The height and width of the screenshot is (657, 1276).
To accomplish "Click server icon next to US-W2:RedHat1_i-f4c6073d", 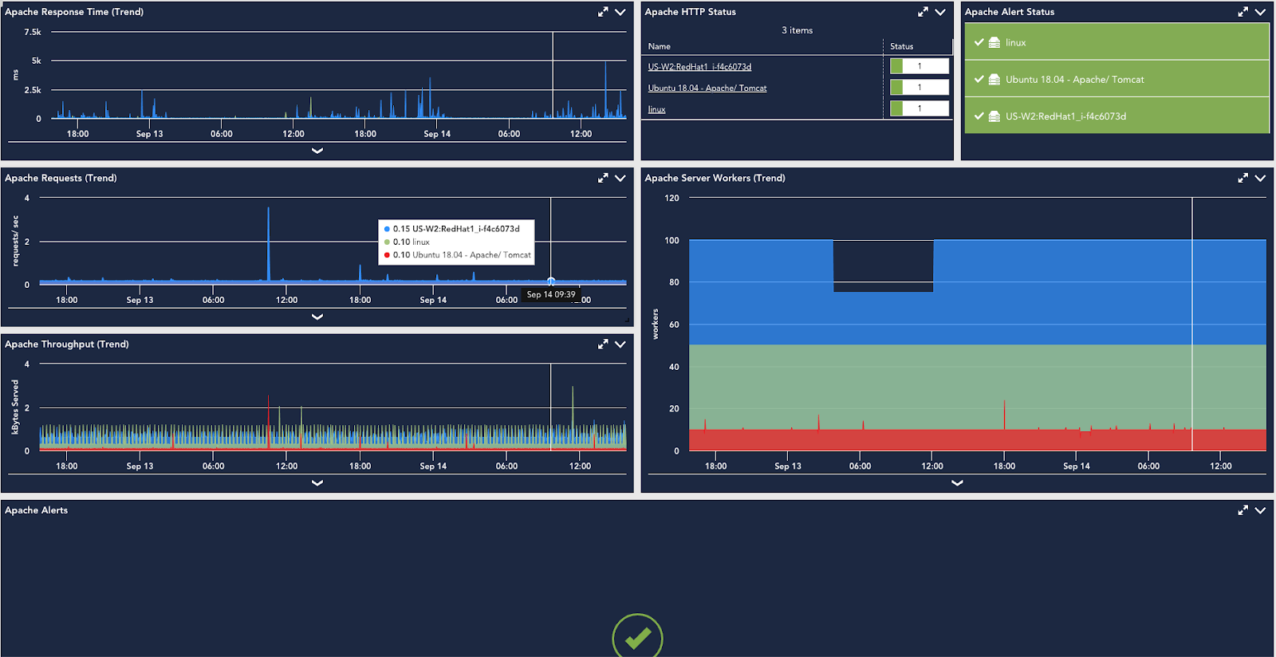I will (994, 116).
